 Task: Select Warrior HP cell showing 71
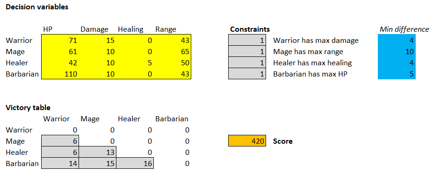point(60,41)
